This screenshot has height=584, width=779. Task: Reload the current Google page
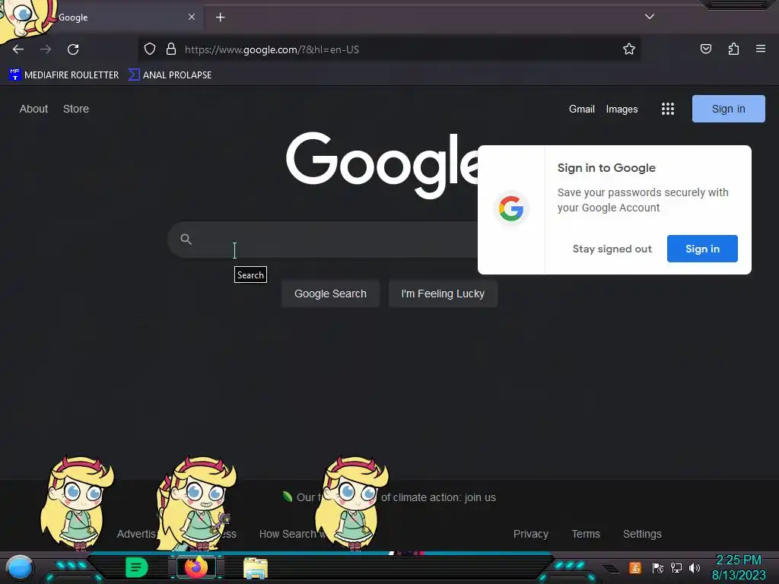coord(73,49)
